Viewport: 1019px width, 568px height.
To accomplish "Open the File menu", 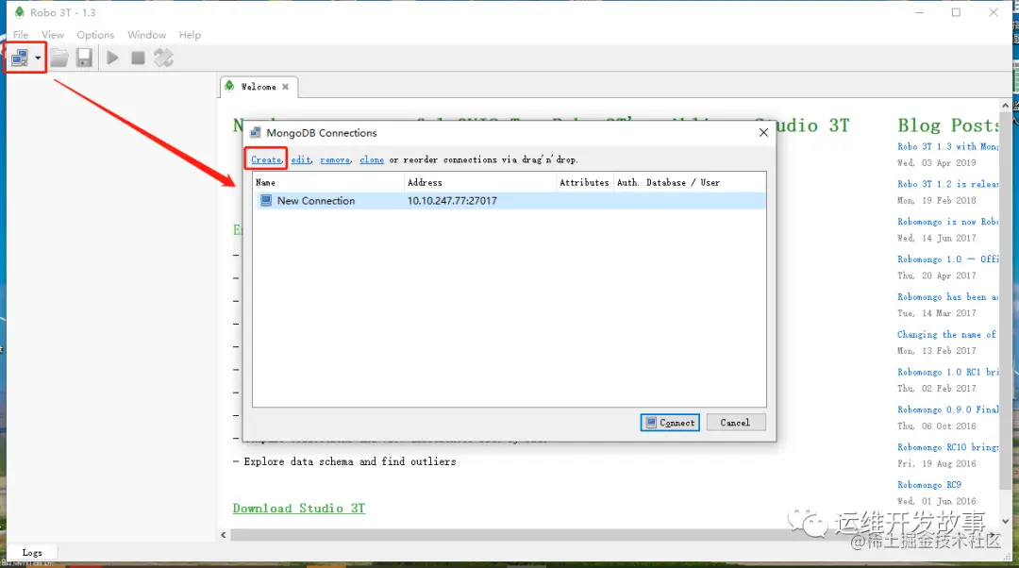I will tap(21, 35).
